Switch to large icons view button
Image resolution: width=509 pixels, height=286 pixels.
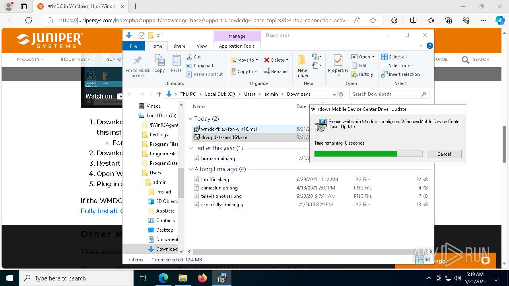[428, 259]
